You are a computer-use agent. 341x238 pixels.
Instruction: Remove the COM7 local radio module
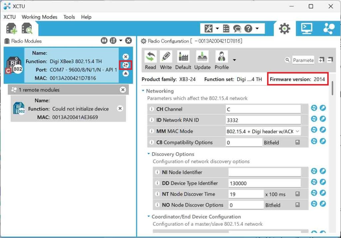tap(126, 57)
